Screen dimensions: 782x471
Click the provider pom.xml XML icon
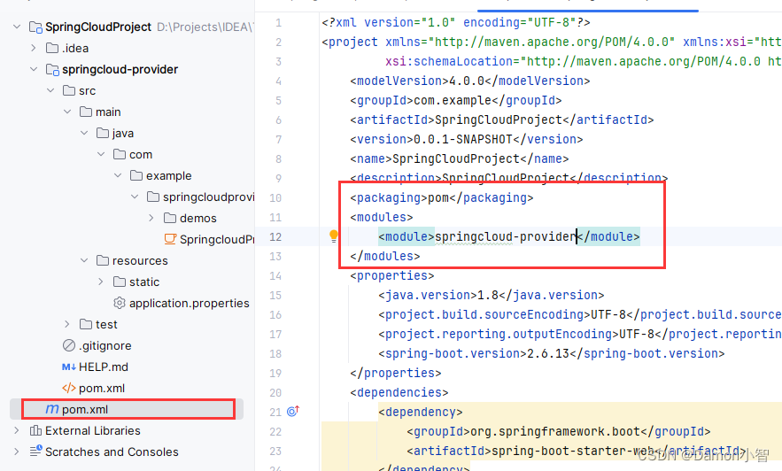(x=69, y=388)
